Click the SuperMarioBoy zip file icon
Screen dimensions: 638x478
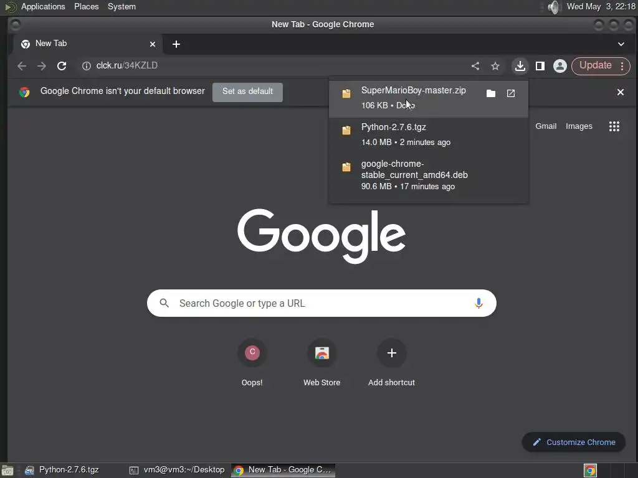click(x=346, y=93)
